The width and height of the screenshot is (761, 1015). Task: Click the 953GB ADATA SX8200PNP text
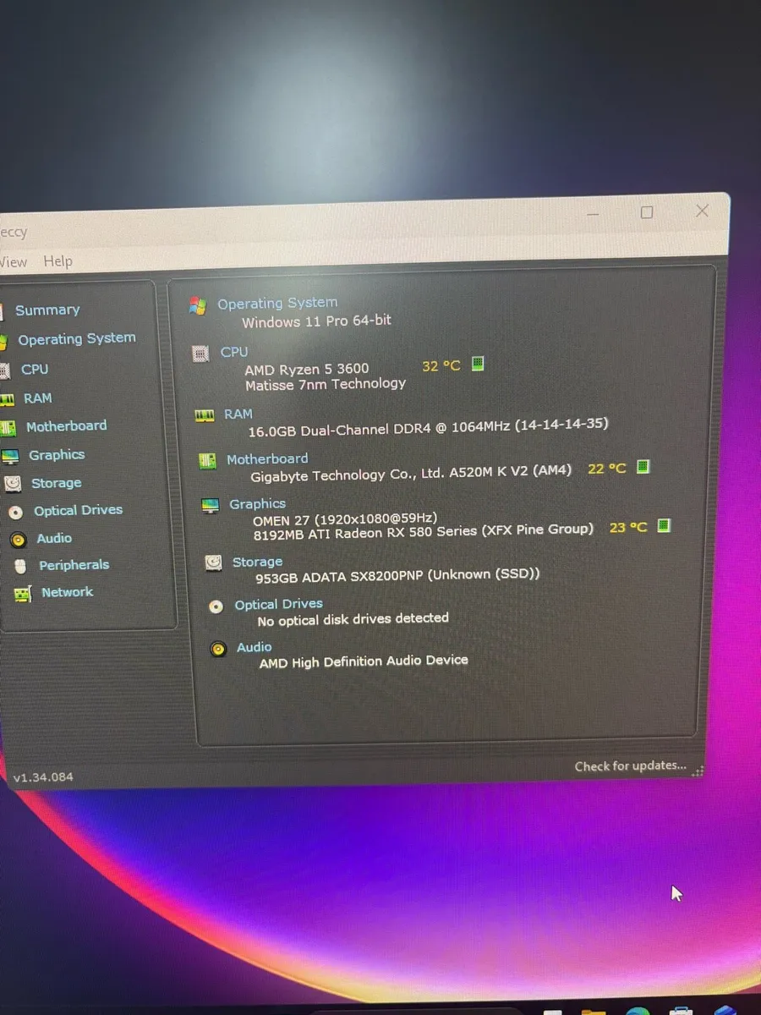tap(397, 576)
